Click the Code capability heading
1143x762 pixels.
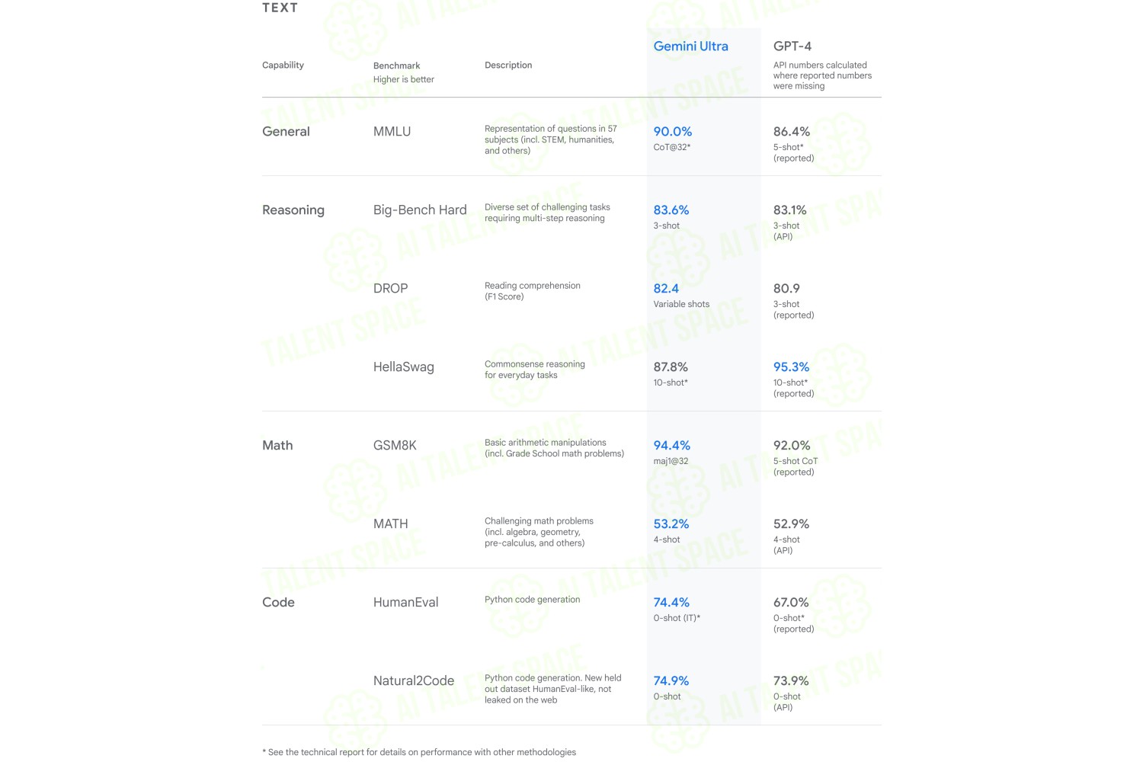pyautogui.click(x=278, y=603)
